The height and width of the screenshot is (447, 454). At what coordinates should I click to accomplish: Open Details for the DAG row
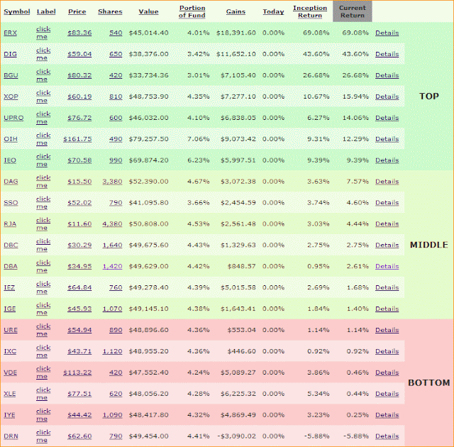point(387,181)
